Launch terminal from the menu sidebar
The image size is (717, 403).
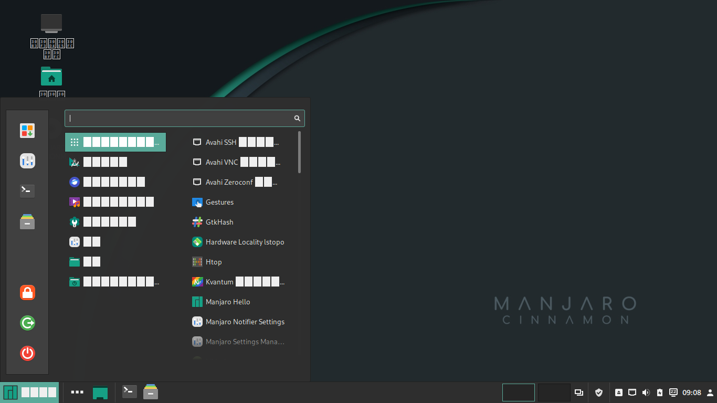tap(27, 191)
